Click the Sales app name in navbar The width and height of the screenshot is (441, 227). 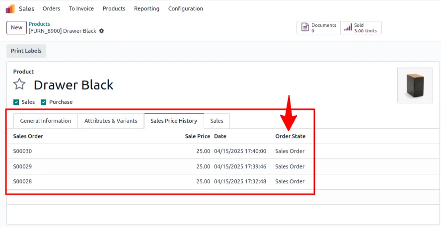(26, 9)
